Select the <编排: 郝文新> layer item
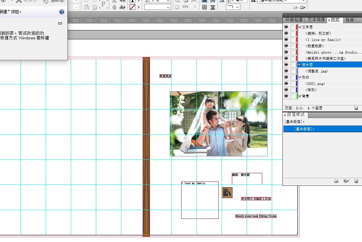 coord(318,33)
